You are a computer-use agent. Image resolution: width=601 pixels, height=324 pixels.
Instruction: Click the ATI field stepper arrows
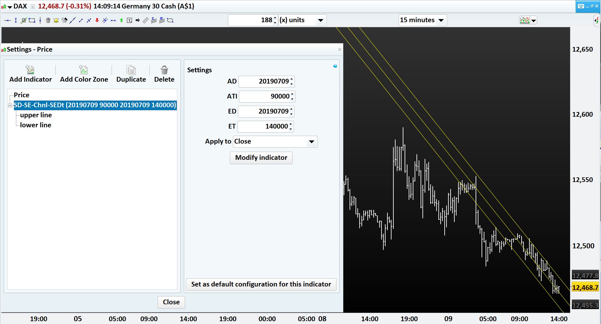pyautogui.click(x=292, y=97)
